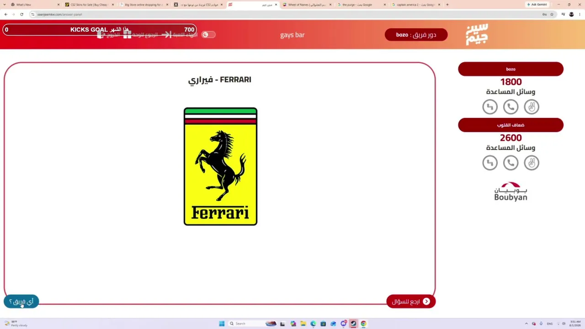Open Microsoft Store from the taskbar
The height and width of the screenshot is (329, 585).
tap(323, 324)
